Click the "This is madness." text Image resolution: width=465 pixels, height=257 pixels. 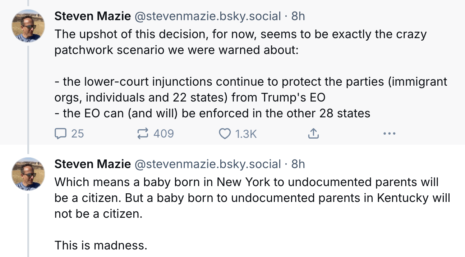point(101,246)
